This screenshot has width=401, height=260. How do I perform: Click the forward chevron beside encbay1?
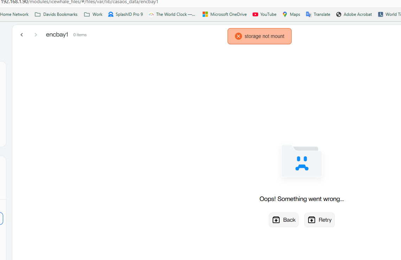[x=36, y=35]
